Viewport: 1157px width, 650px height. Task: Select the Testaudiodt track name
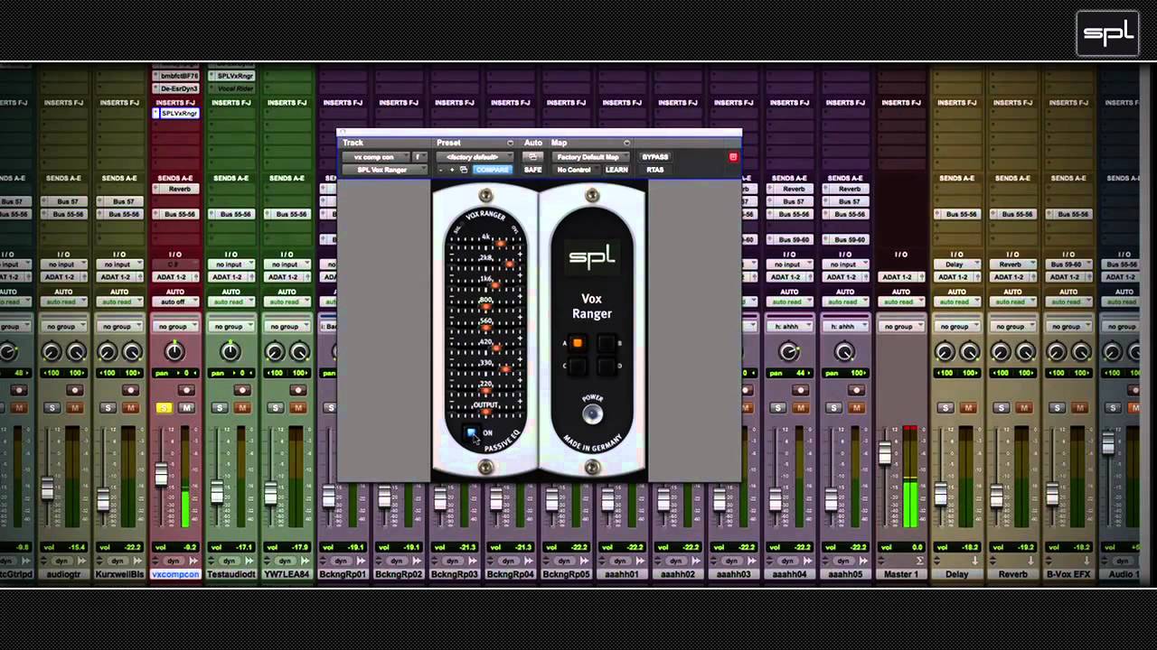230,574
